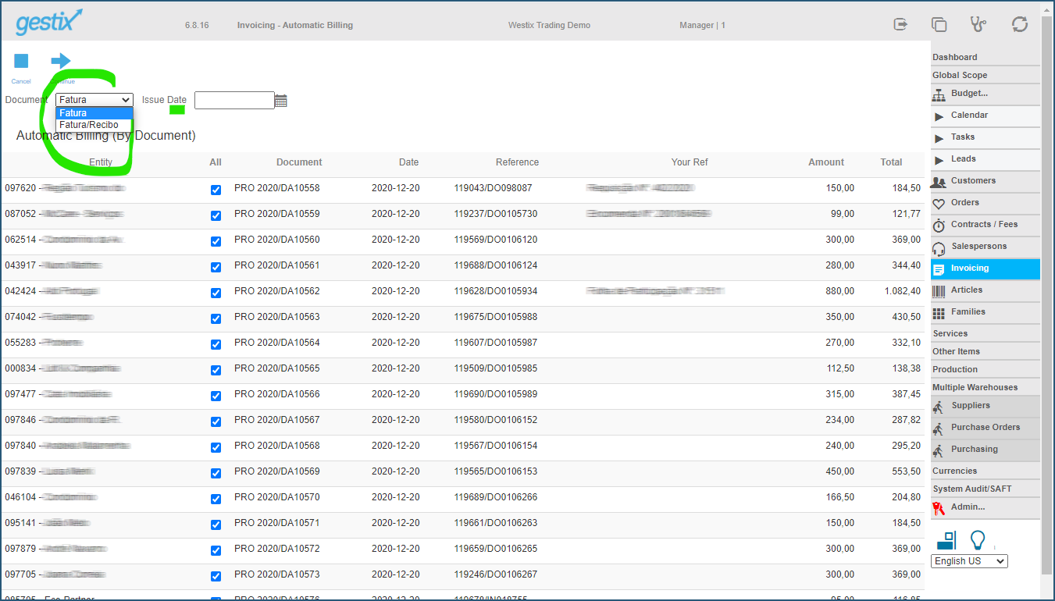The width and height of the screenshot is (1055, 601).
Task: Toggle the checkbox for PRO 2020/DA10560
Action: [x=216, y=241]
